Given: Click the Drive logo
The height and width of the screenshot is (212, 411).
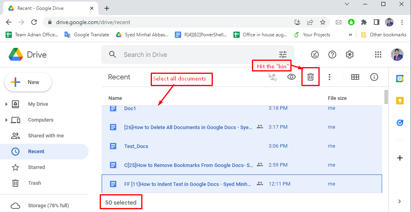Looking at the screenshot, I should 28,54.
